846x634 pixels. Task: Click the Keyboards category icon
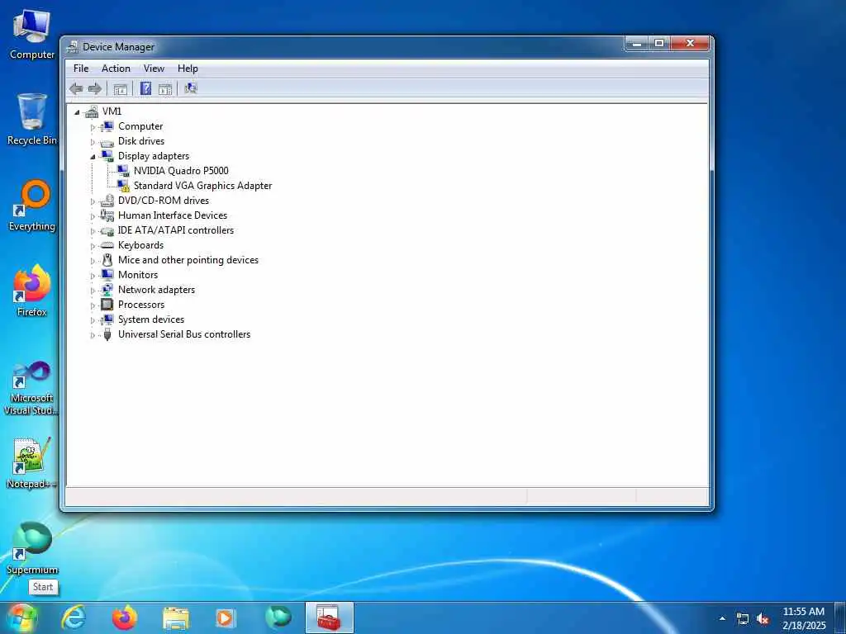point(107,244)
